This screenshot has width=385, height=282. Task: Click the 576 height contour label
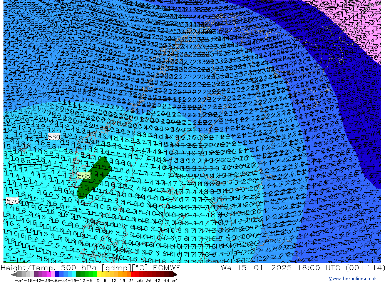[x=13, y=201]
